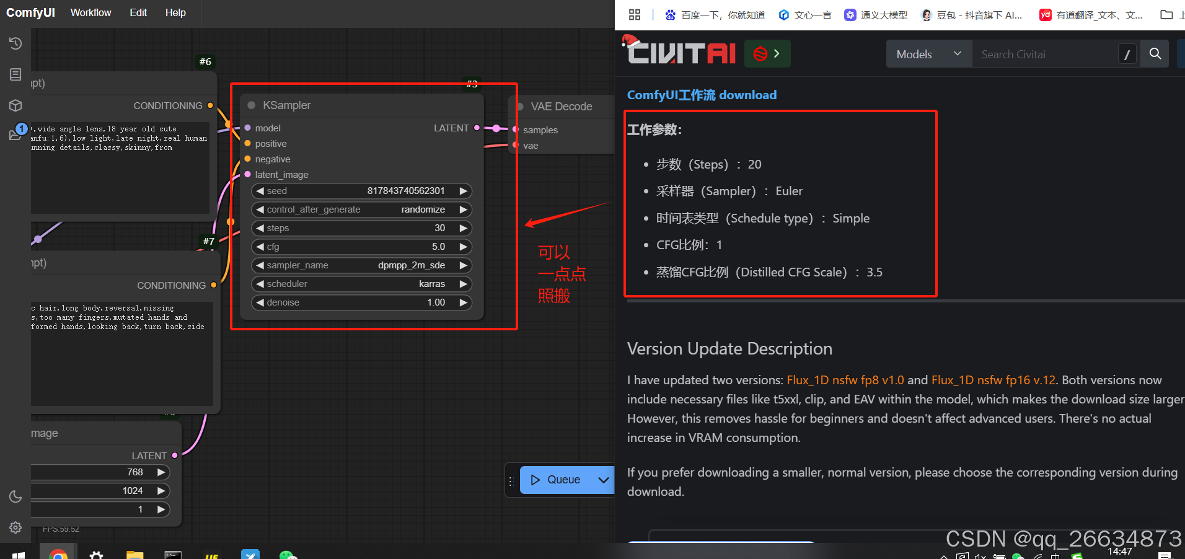This screenshot has height=559, width=1185.
Task: Click the KSampler model input socket
Action: click(x=247, y=128)
